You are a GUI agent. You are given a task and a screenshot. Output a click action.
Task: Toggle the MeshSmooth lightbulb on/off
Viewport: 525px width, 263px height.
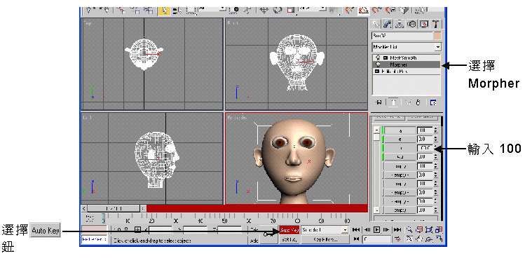(378, 58)
